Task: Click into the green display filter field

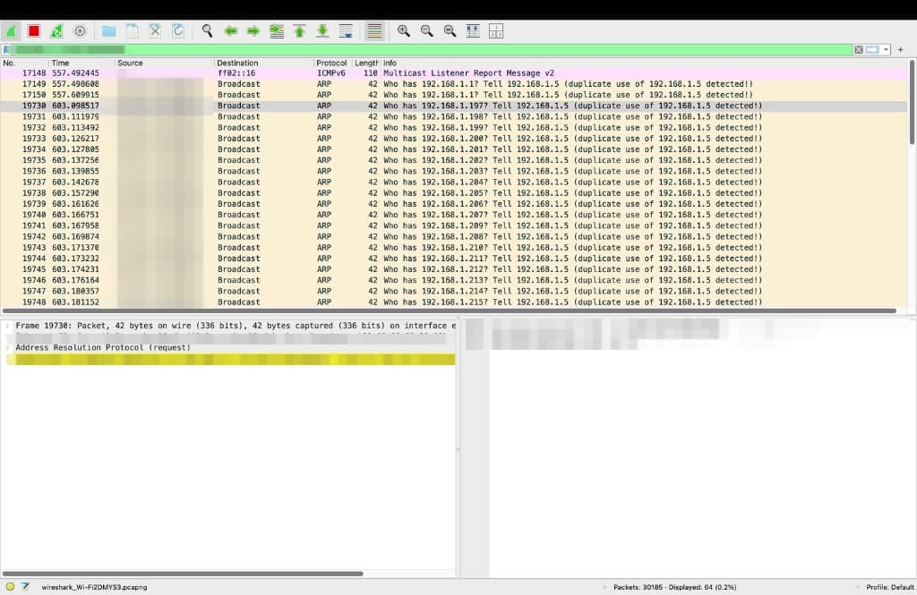Action: pos(433,50)
